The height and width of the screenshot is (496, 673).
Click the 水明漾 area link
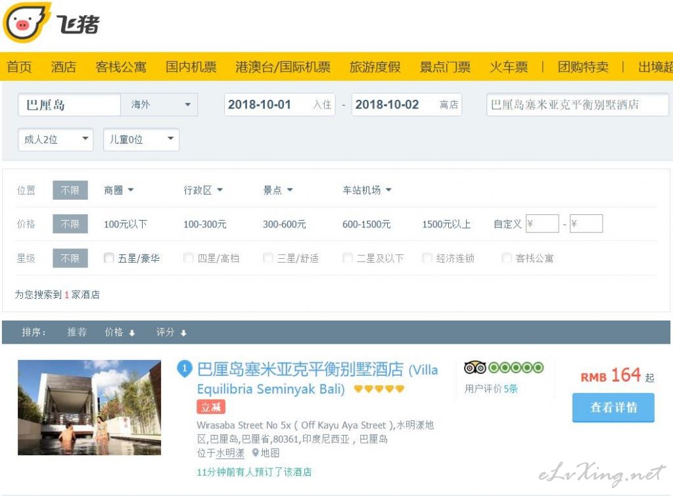pyautogui.click(x=230, y=453)
